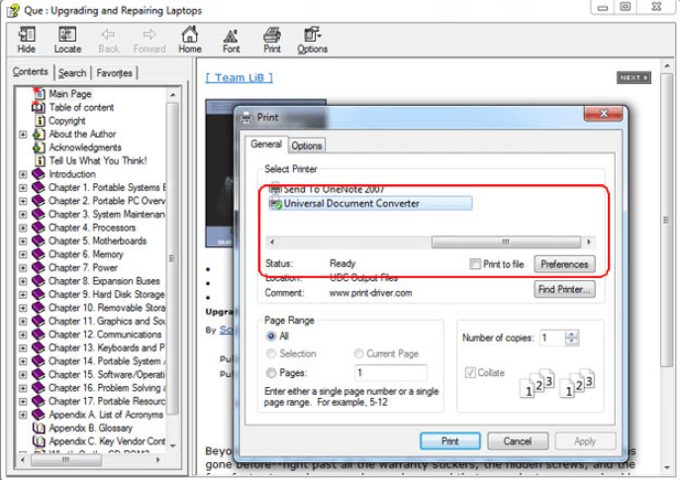Image resolution: width=680 pixels, height=480 pixels.
Task: Switch to the Favorites tab
Action: point(115,73)
